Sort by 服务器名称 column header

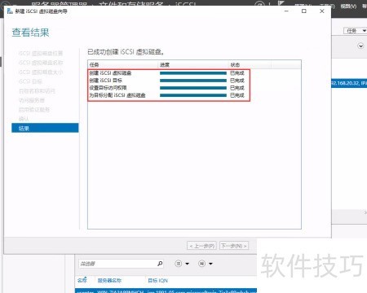coord(109,281)
